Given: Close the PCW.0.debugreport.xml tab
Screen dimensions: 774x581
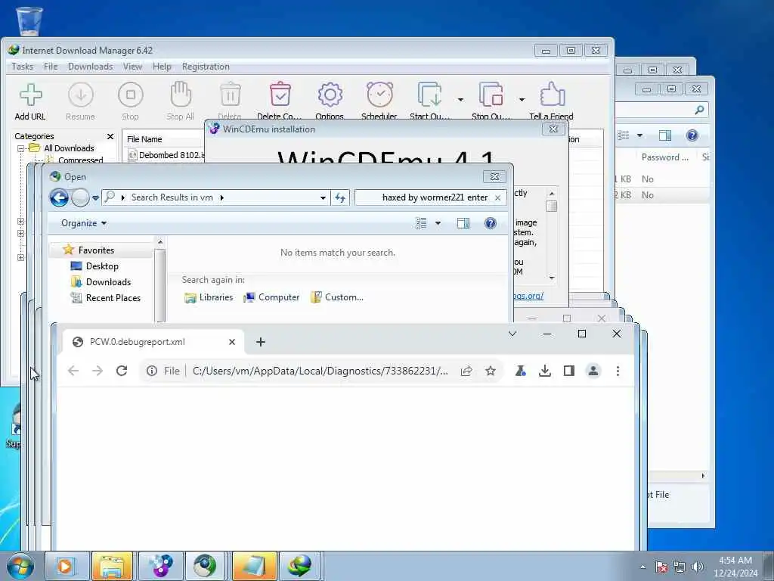Looking at the screenshot, I should [232, 342].
